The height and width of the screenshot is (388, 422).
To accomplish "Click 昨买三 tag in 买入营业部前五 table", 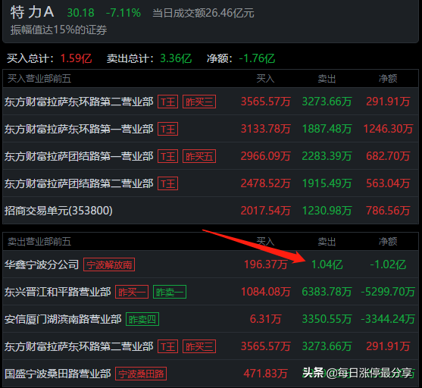I will pos(199,102).
